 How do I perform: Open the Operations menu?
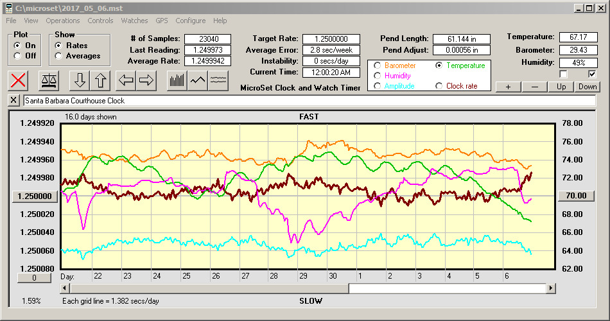click(x=62, y=21)
